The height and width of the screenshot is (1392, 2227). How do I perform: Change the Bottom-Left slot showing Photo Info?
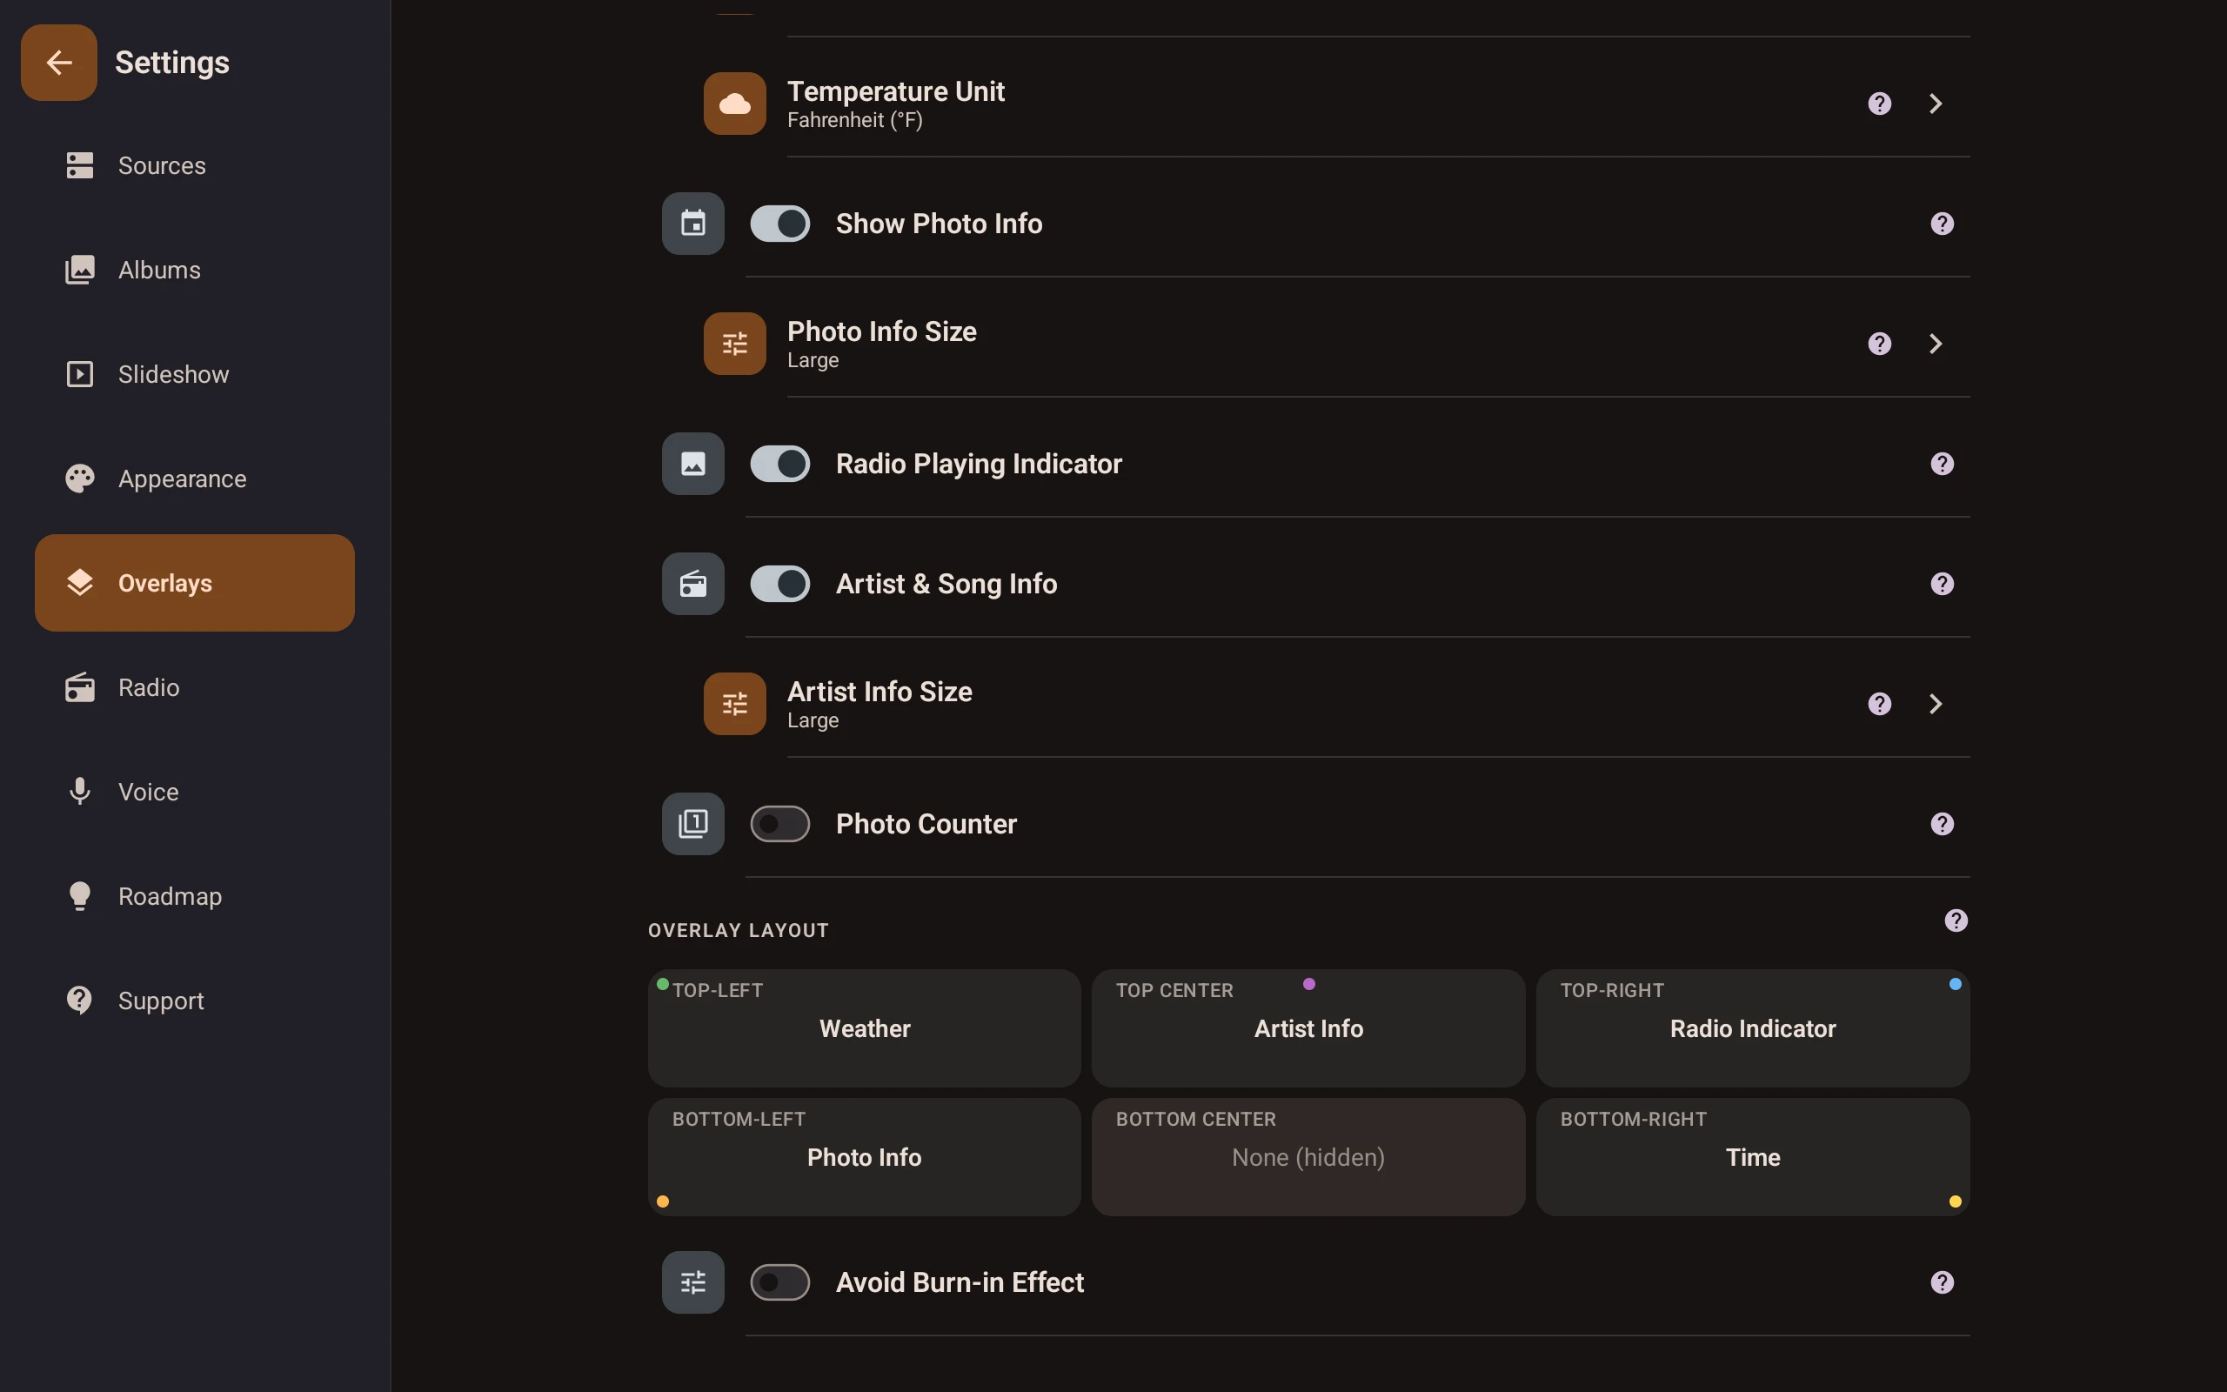[x=864, y=1156]
